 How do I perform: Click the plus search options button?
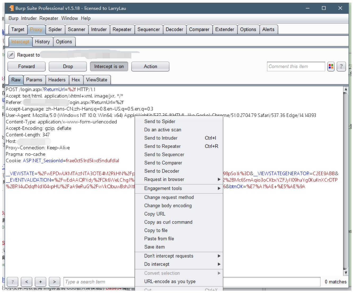(x=40, y=282)
